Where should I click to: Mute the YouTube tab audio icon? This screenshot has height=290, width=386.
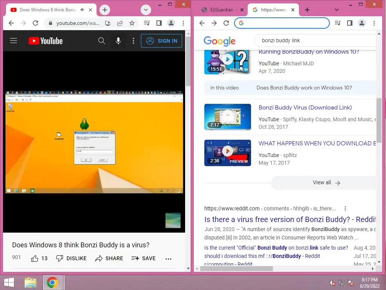[83, 9]
